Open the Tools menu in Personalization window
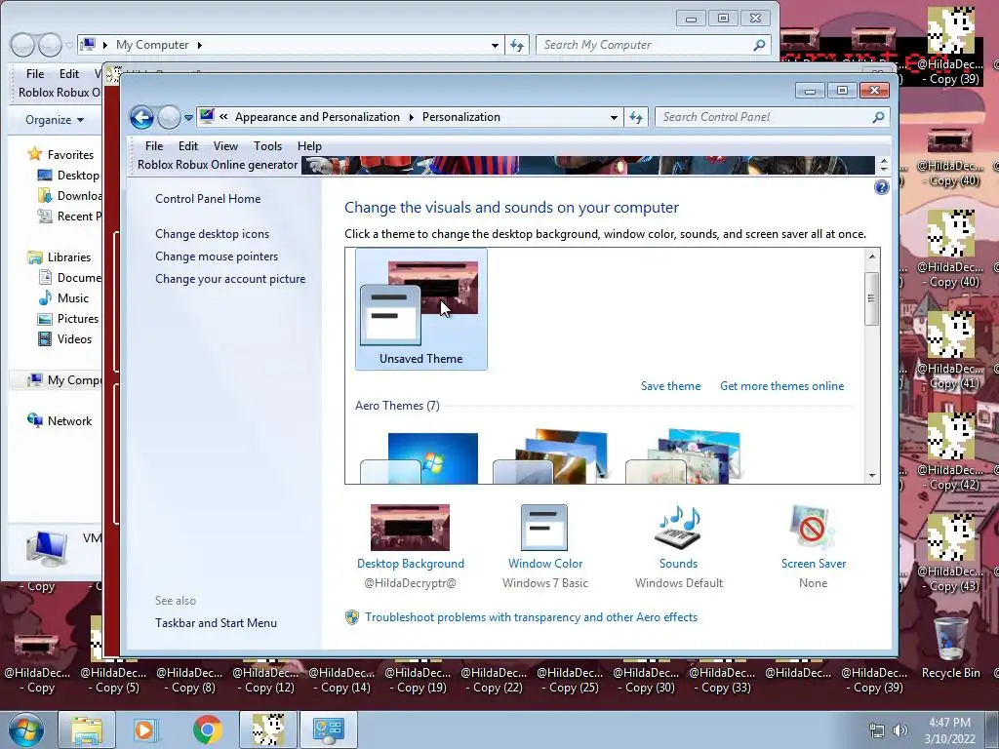The width and height of the screenshot is (999, 749). [267, 146]
